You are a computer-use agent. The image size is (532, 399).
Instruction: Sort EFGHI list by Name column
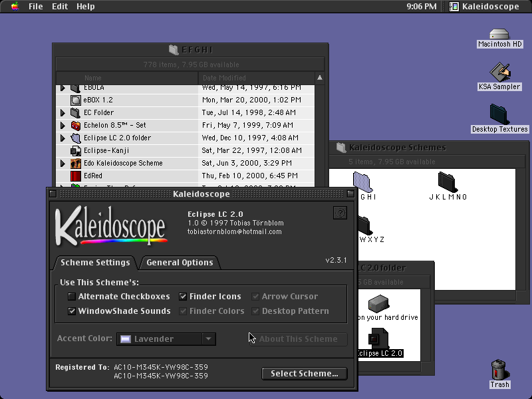point(127,78)
